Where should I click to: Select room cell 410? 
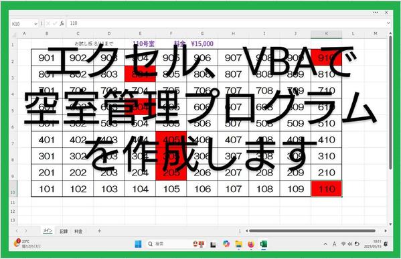coord(326,140)
